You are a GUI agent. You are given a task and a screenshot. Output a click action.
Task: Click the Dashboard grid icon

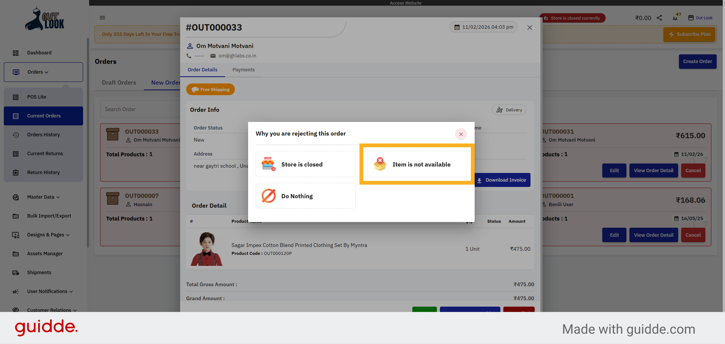tap(15, 53)
